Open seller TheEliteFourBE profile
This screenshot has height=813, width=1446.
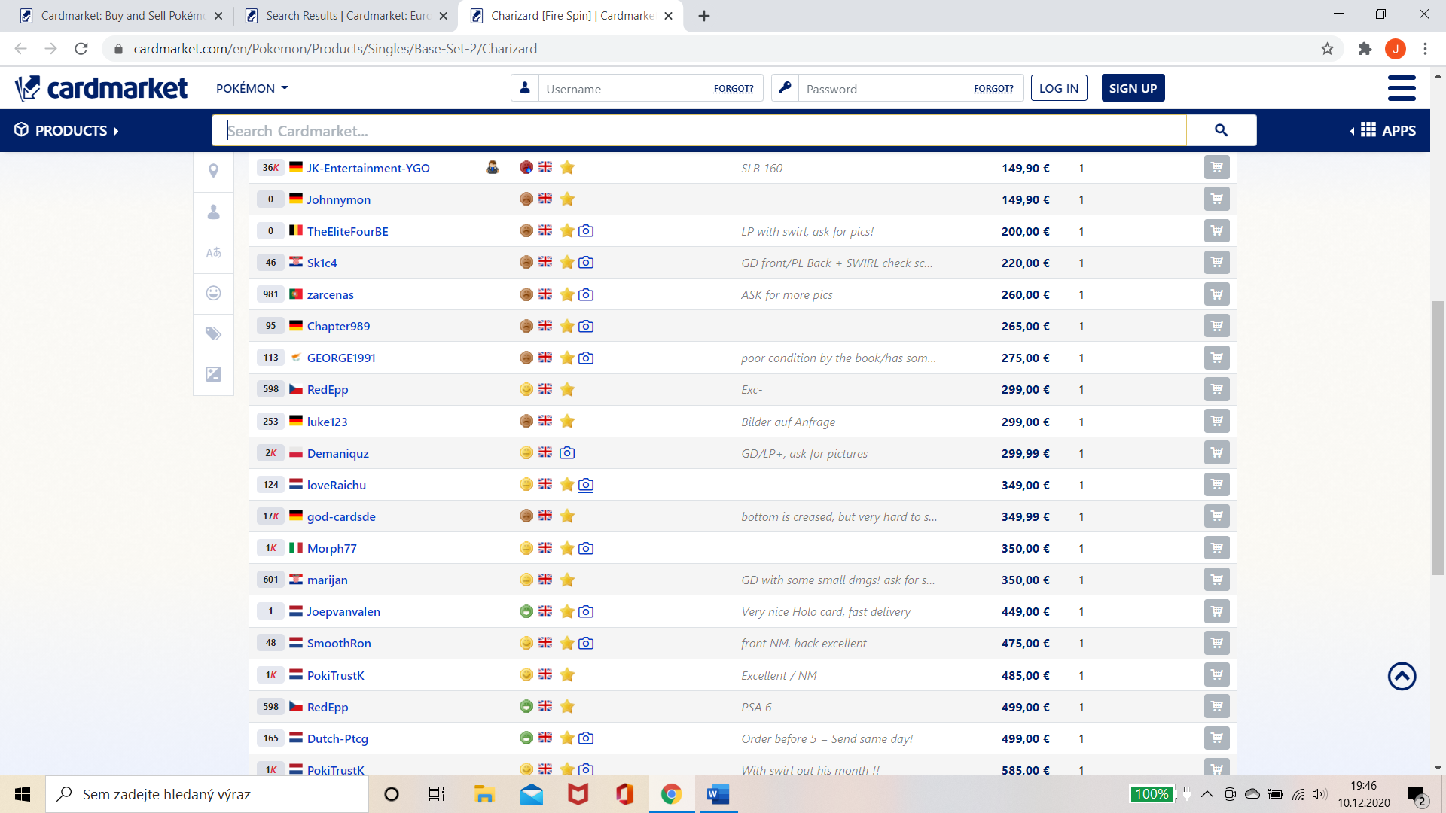(x=347, y=231)
